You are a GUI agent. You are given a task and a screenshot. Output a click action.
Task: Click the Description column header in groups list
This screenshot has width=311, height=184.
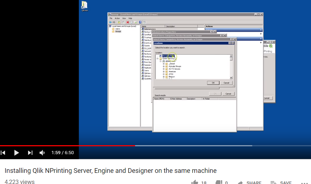point(181,26)
